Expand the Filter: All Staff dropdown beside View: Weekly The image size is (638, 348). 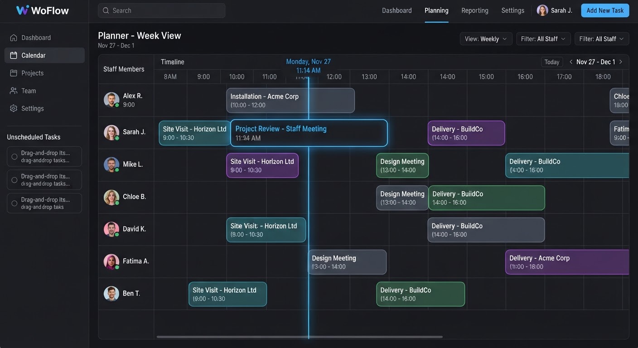(543, 39)
